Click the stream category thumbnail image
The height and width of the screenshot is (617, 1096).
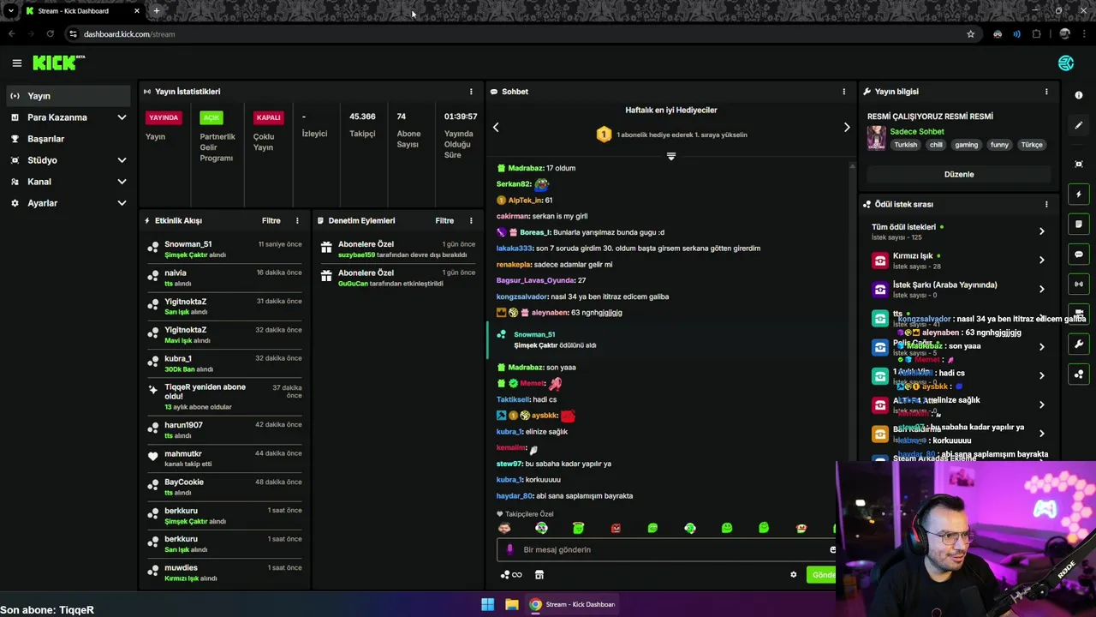tap(876, 138)
